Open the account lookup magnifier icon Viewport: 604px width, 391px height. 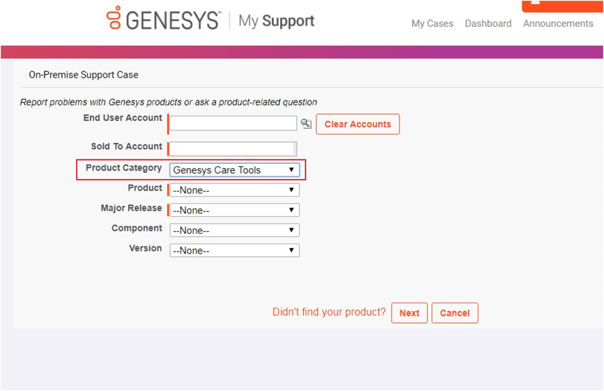click(x=306, y=124)
